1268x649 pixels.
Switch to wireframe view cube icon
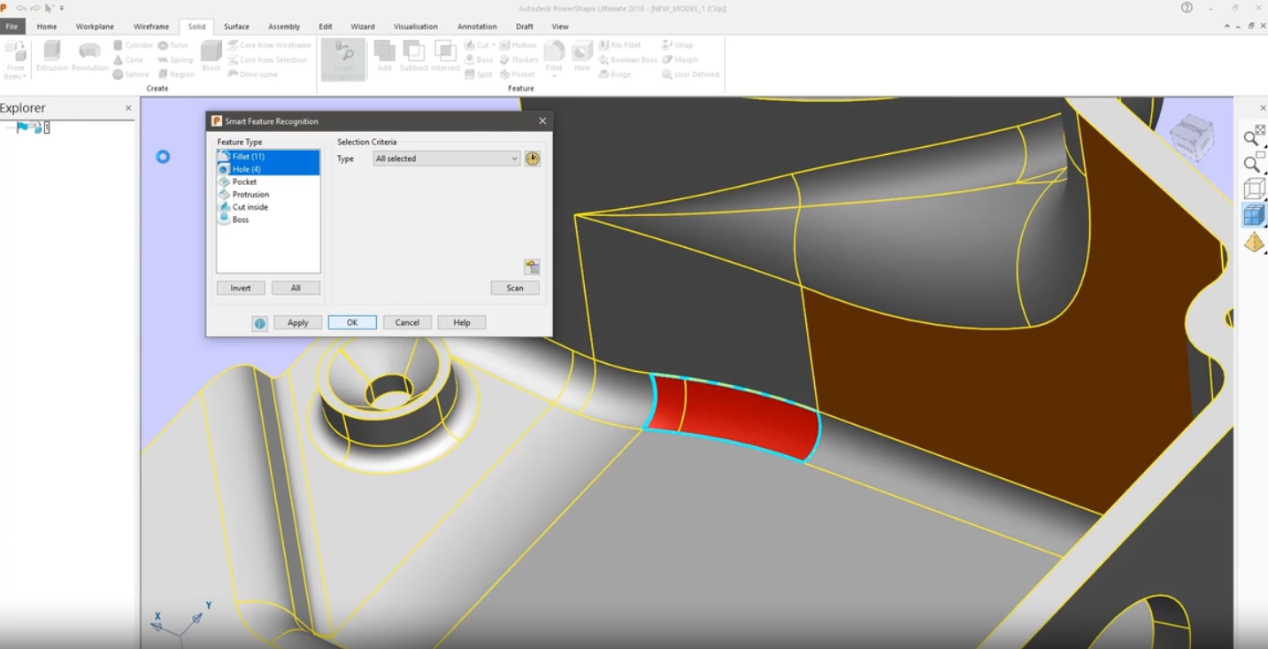[1254, 189]
